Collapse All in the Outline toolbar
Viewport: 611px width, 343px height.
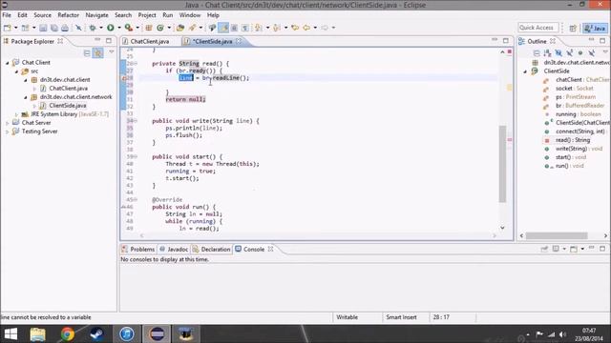click(x=537, y=52)
